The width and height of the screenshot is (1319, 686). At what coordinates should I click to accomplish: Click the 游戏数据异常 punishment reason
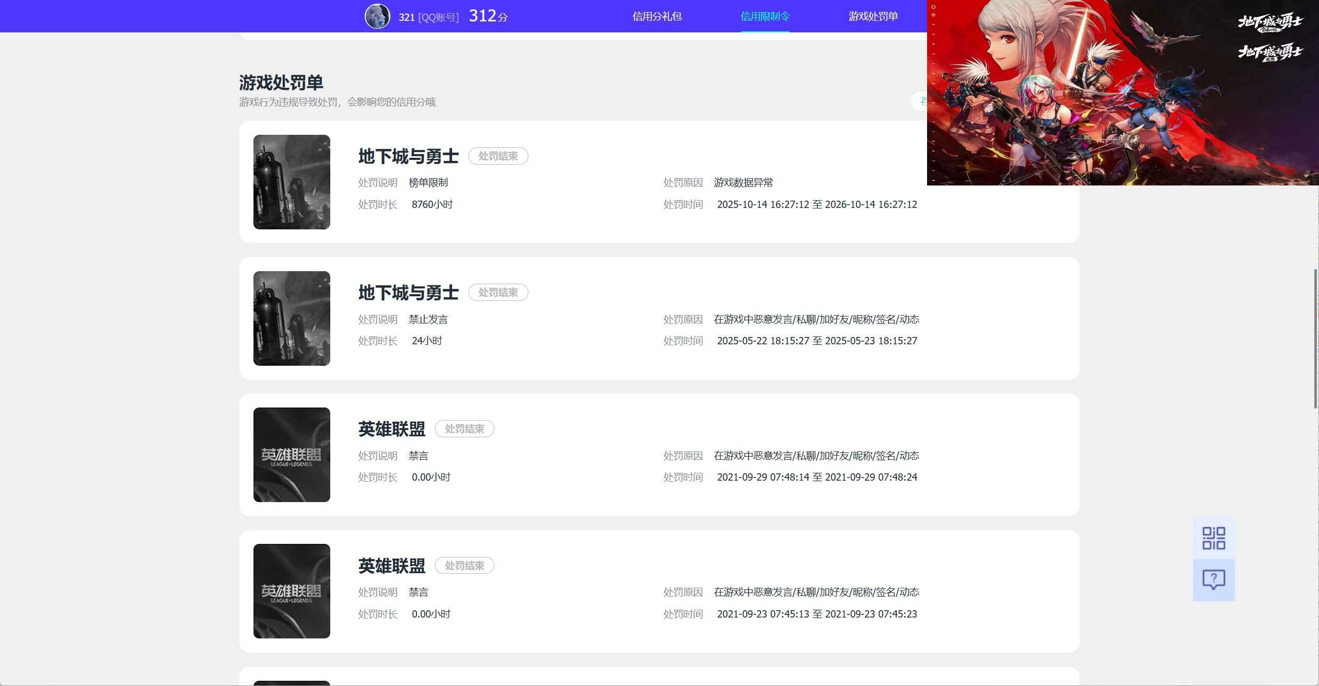click(x=743, y=183)
